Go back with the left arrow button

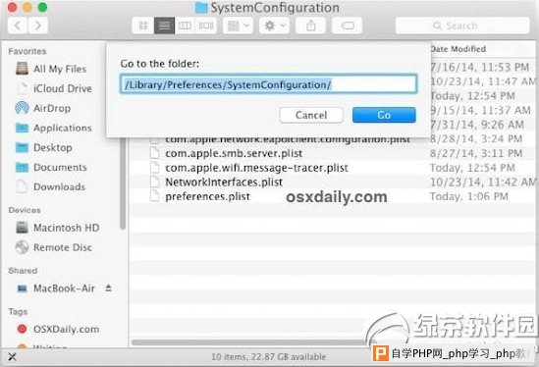pyautogui.click(x=18, y=26)
